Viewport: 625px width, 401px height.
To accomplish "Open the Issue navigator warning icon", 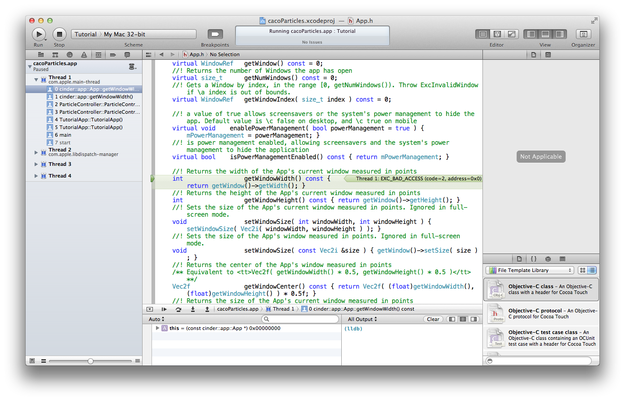I will coord(84,55).
